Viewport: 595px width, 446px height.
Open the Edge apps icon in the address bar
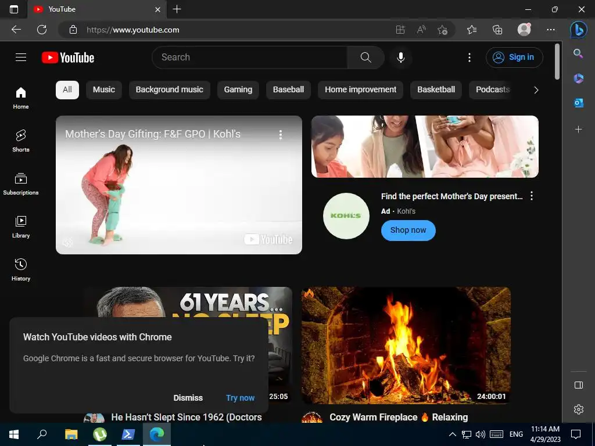tap(400, 30)
